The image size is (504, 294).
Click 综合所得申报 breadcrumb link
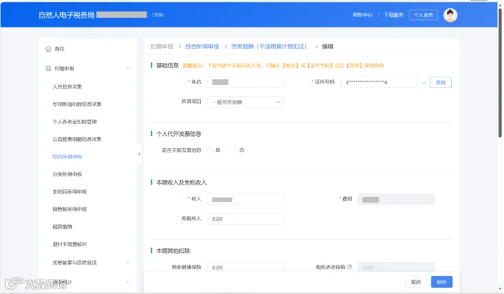coord(202,46)
